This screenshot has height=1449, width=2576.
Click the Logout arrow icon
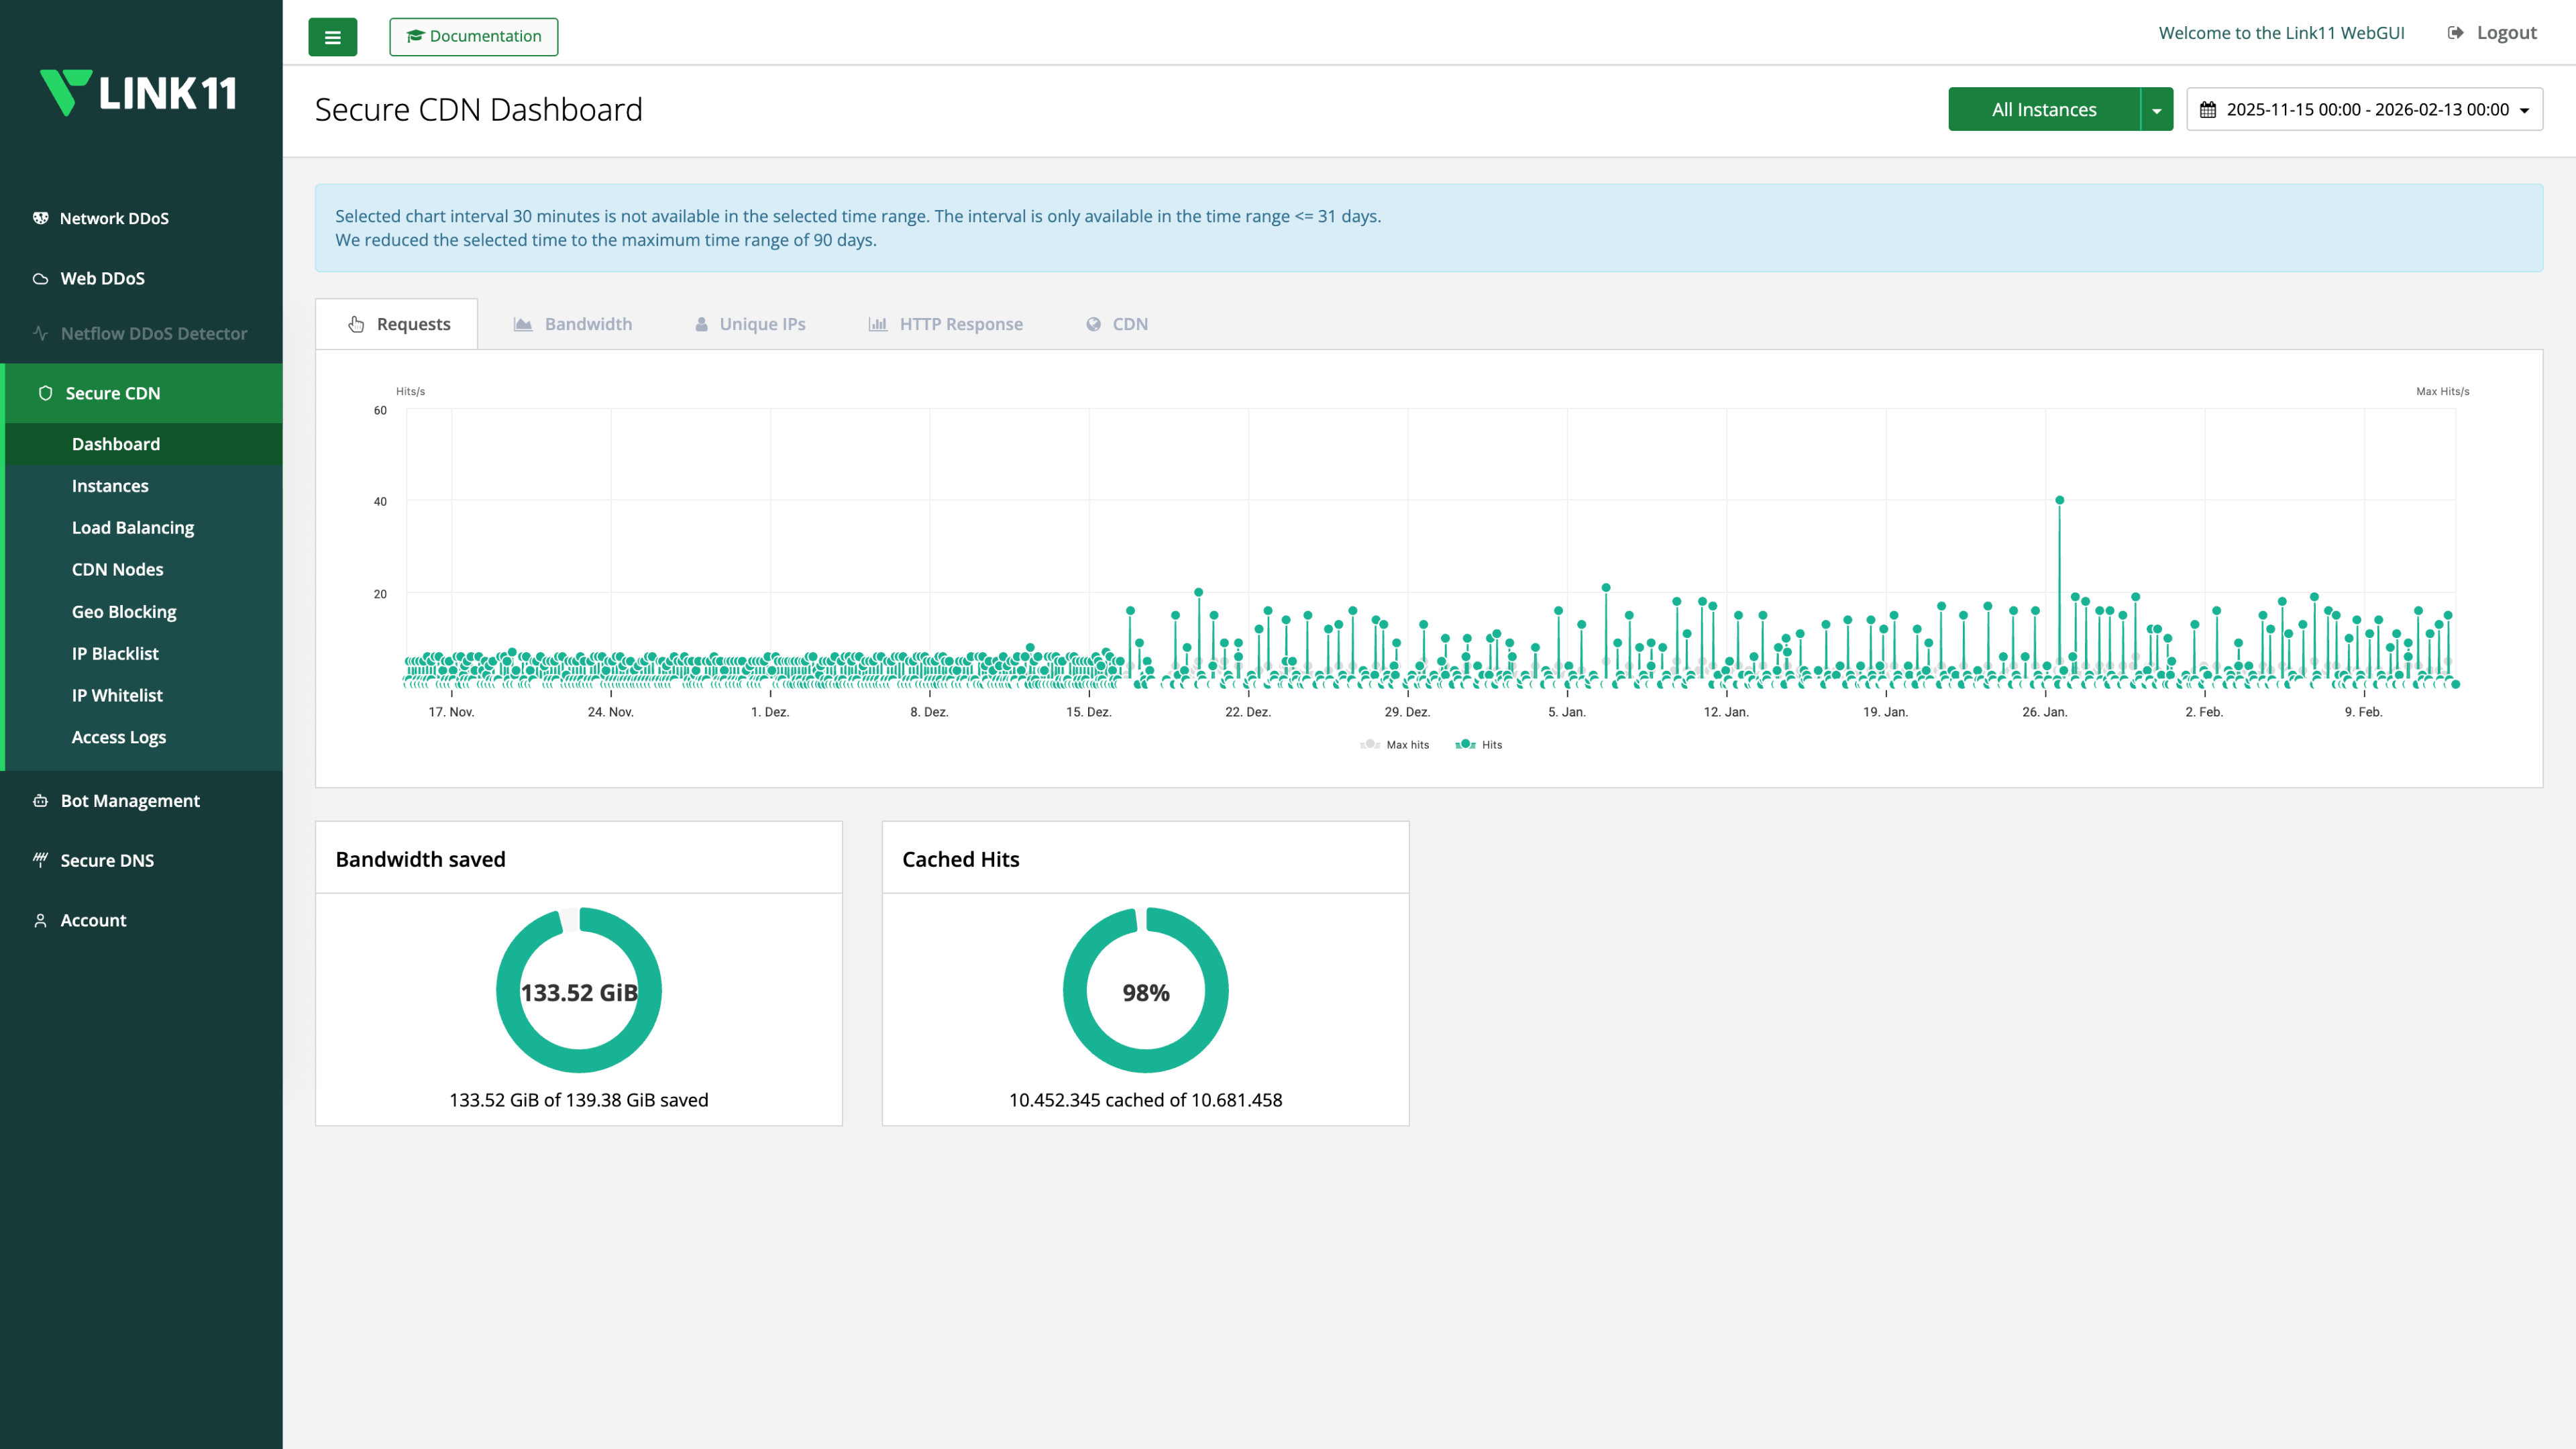[2455, 33]
